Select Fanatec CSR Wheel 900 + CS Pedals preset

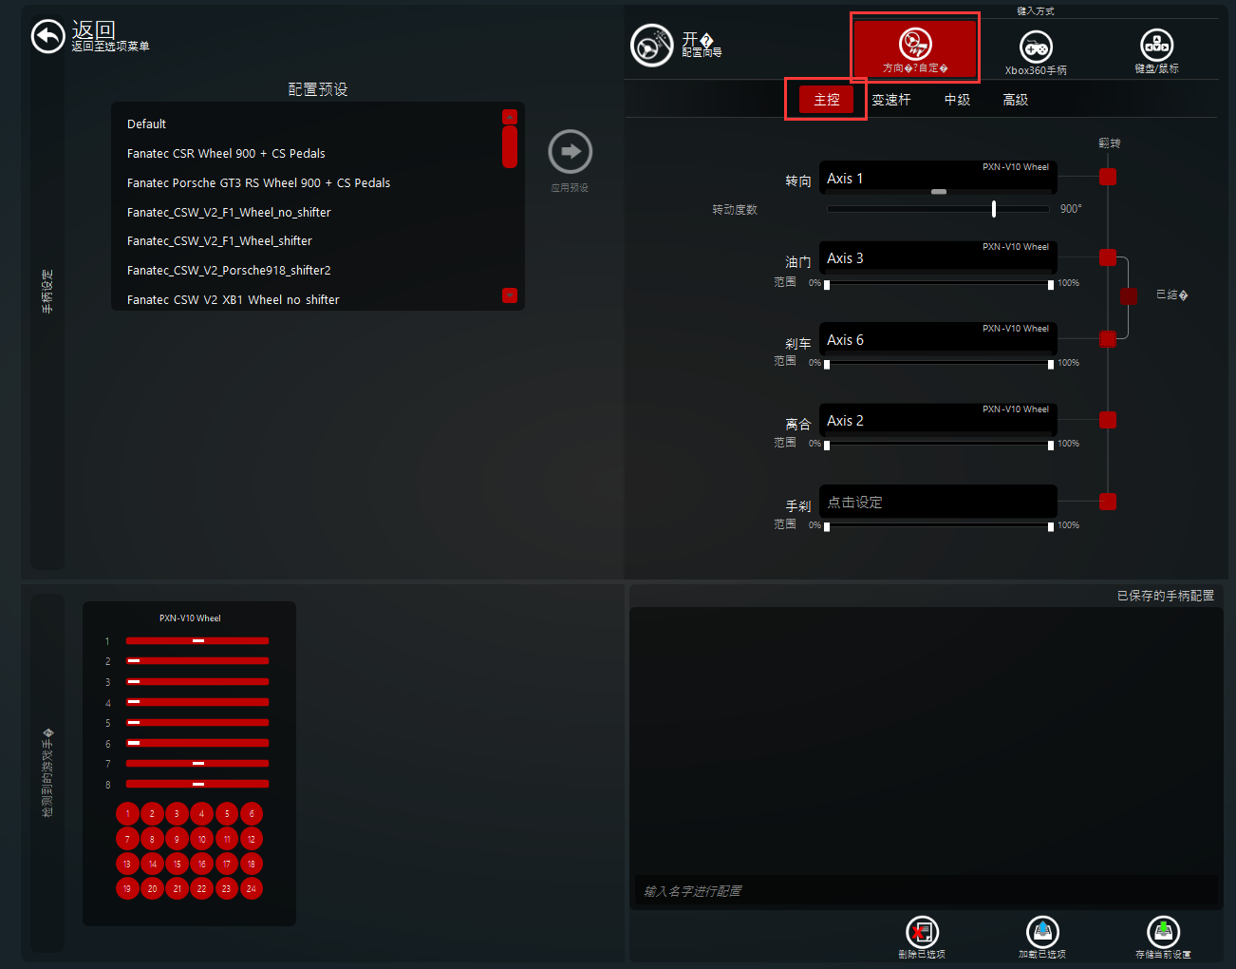[226, 154]
